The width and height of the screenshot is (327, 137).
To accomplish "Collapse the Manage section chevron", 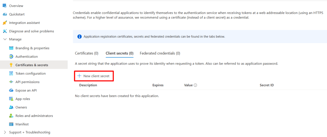I will point(5,40).
